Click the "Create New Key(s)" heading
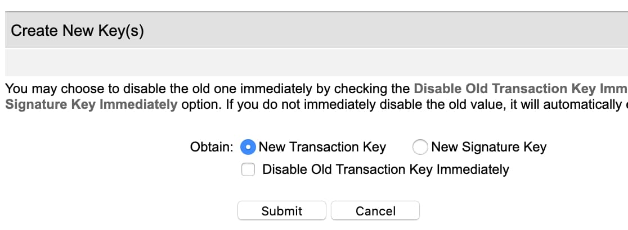The height and width of the screenshot is (230, 628). click(78, 31)
